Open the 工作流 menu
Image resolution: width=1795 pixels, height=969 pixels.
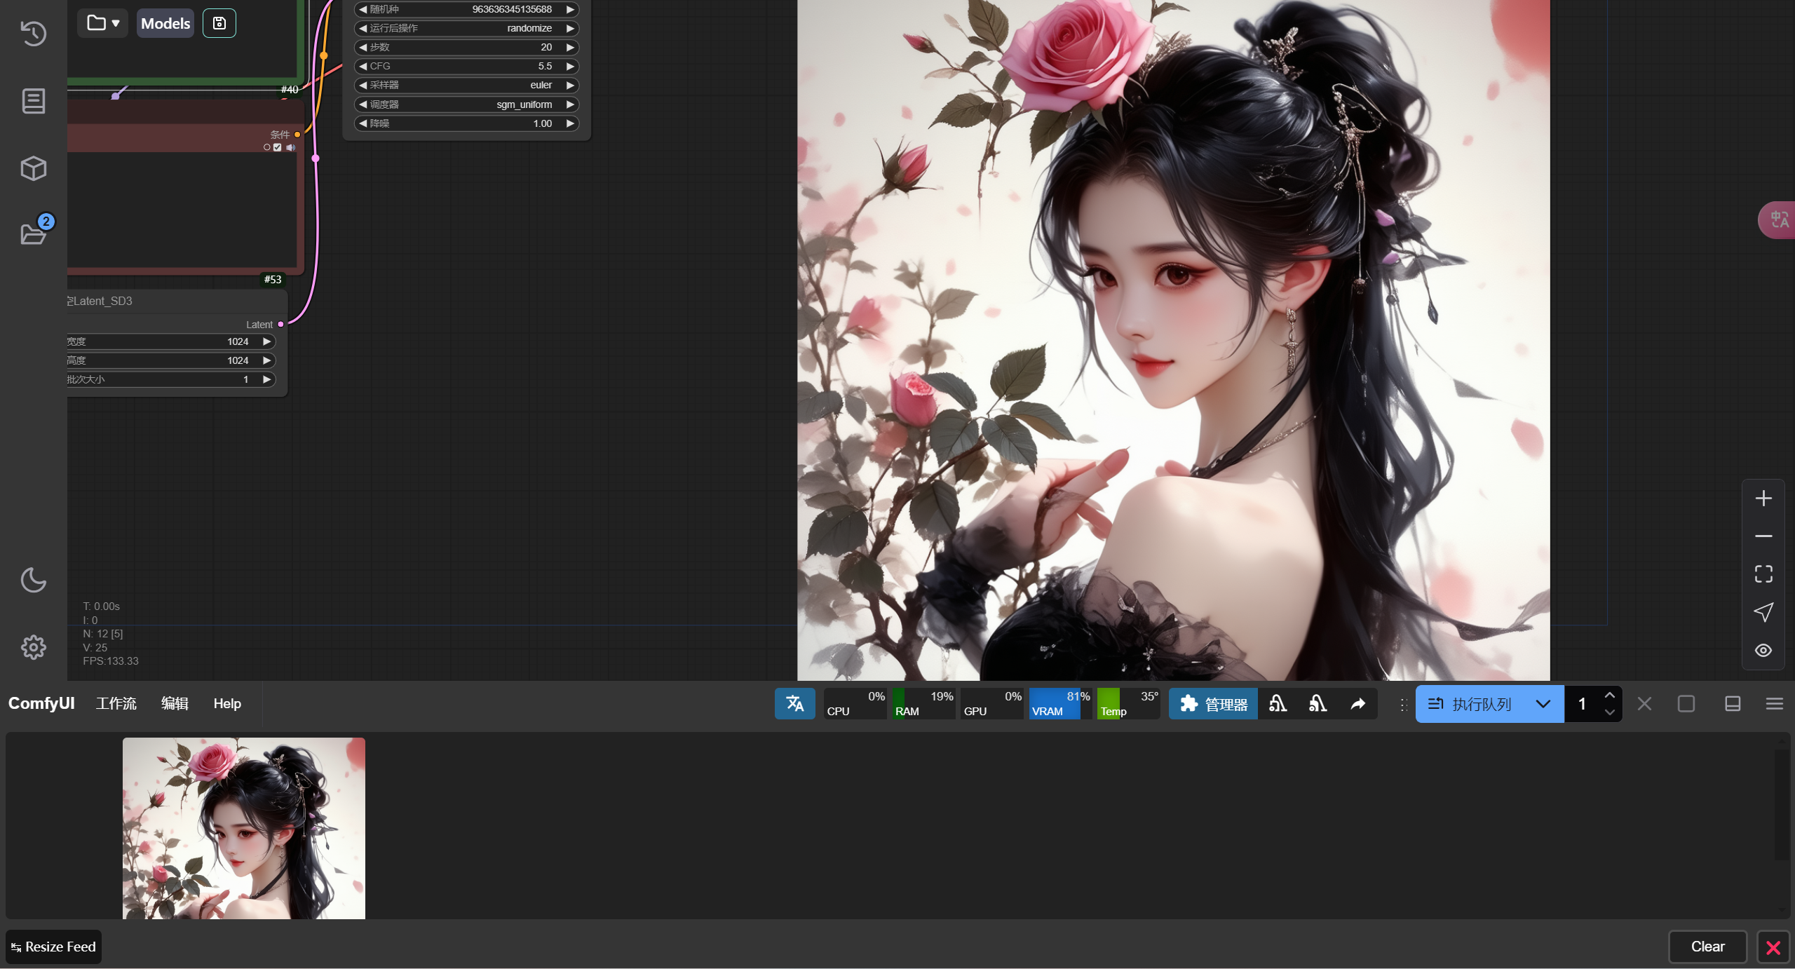click(x=116, y=703)
